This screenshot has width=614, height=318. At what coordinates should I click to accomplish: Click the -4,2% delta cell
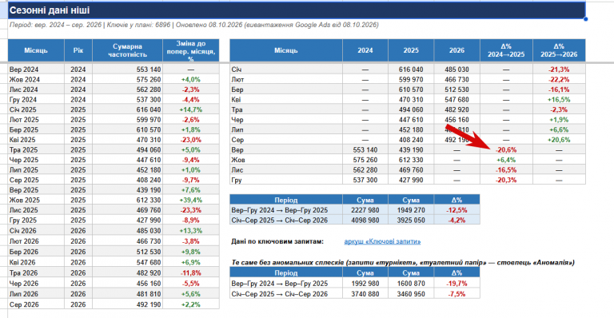click(x=457, y=221)
